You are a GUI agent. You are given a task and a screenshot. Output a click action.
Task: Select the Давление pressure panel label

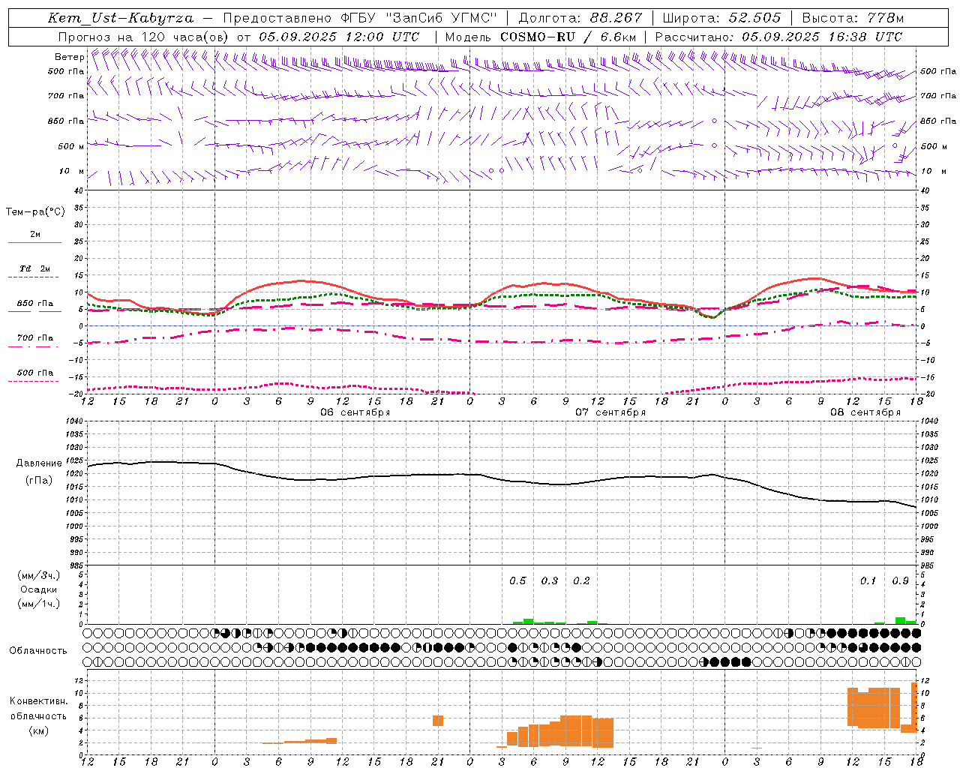coord(39,463)
